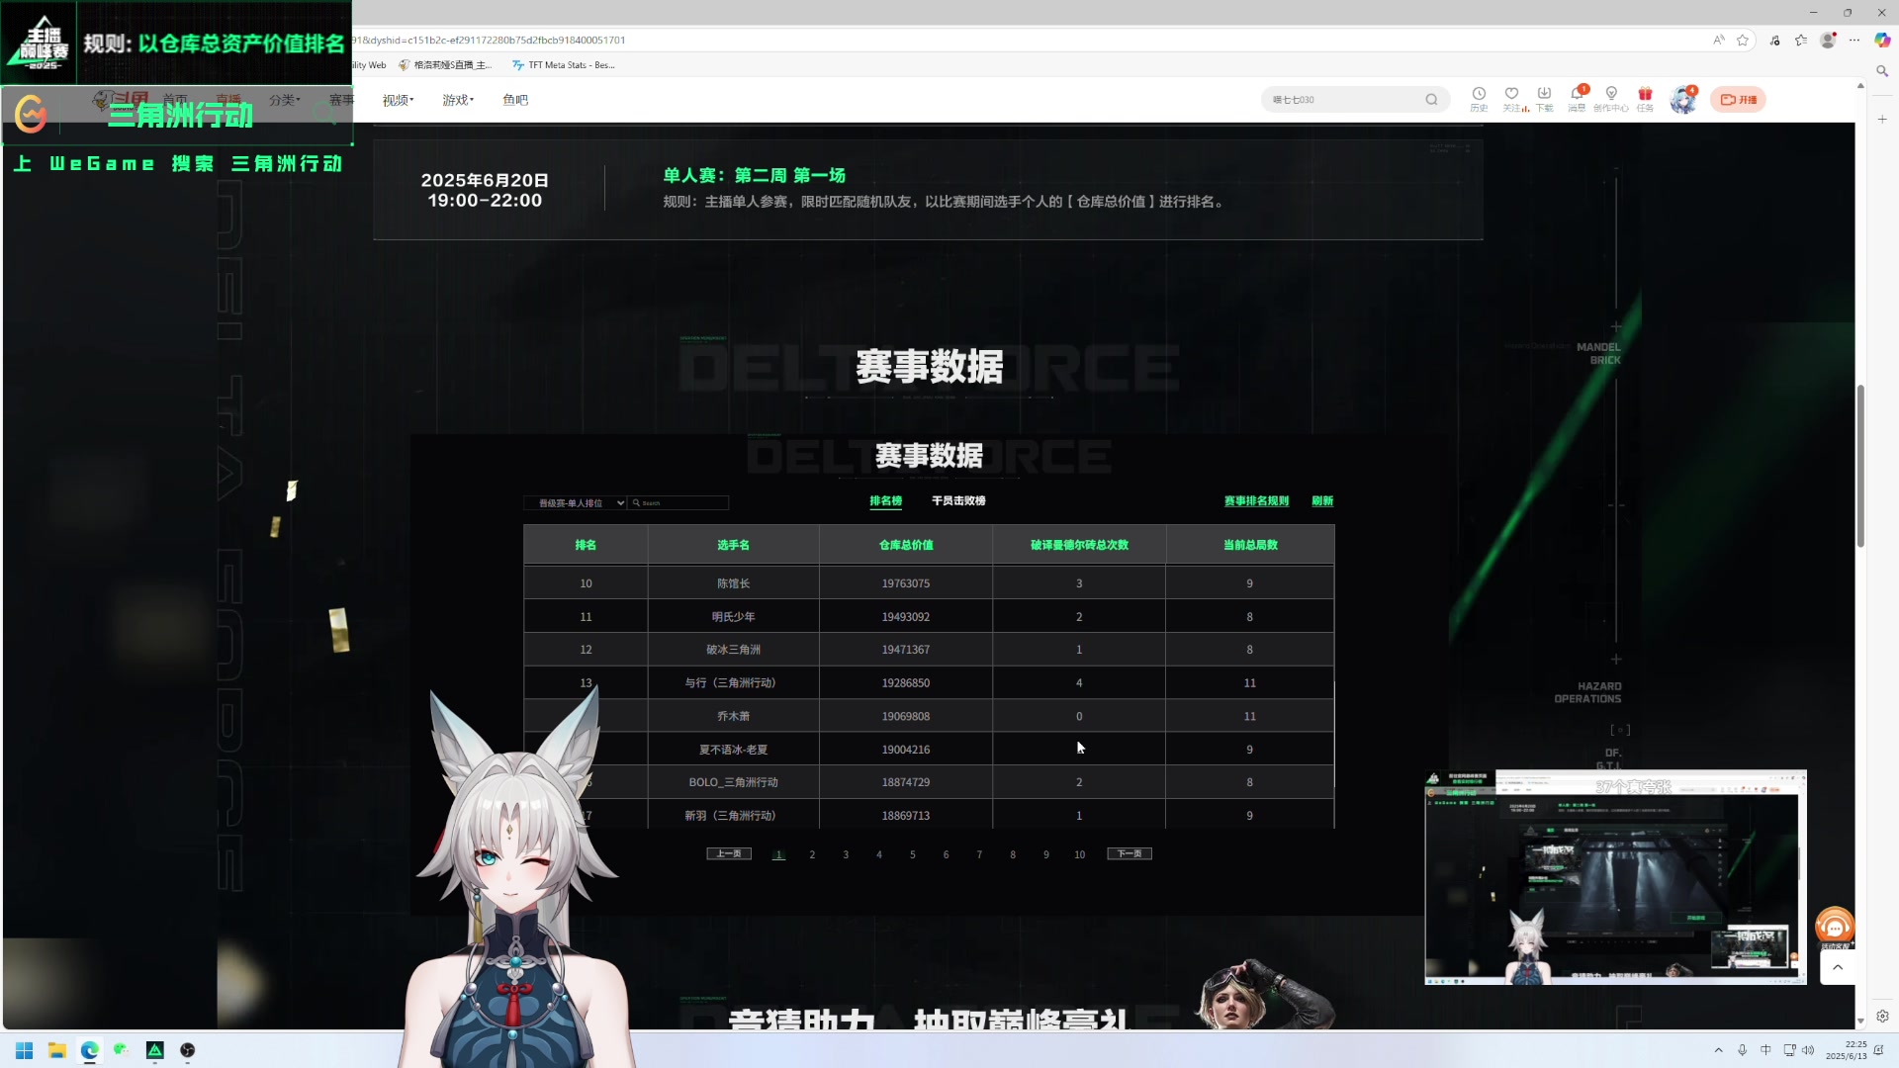Click the player name 破冰三角洲
This screenshot has height=1068, width=1899.
733,650
